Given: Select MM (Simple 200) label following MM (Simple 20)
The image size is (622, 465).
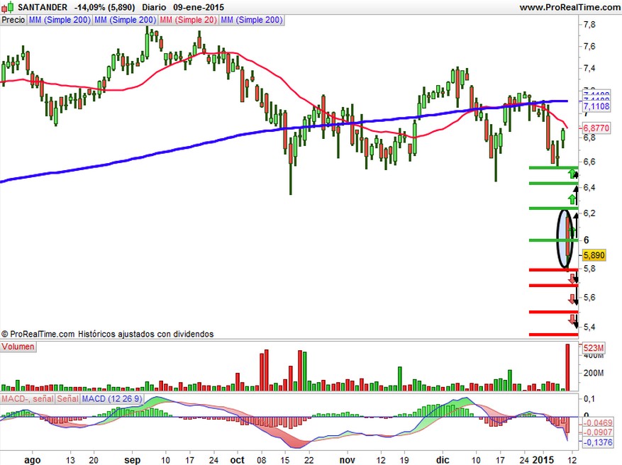Looking at the screenshot, I should click(x=252, y=20).
